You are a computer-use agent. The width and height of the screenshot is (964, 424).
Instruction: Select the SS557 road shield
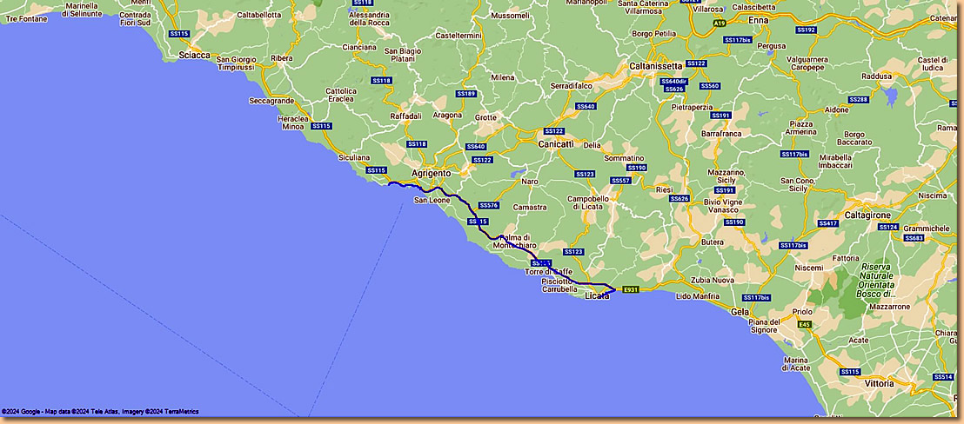click(x=619, y=181)
